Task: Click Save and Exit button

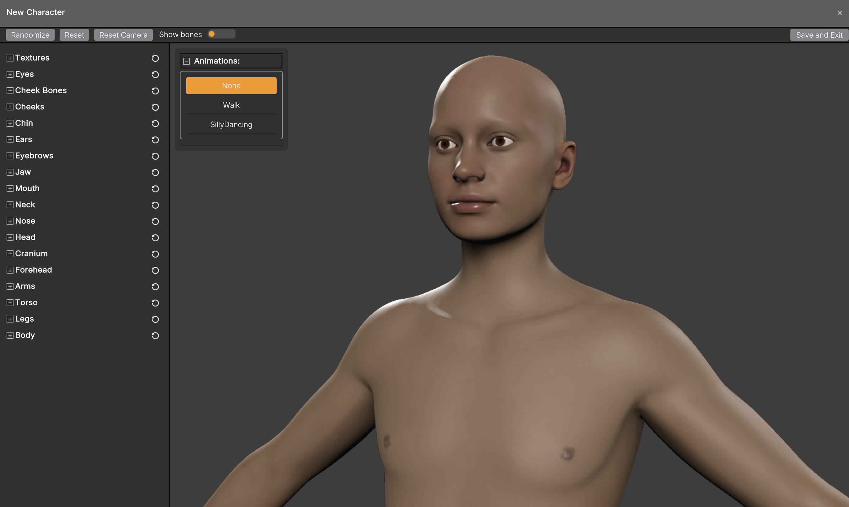Action: tap(819, 35)
